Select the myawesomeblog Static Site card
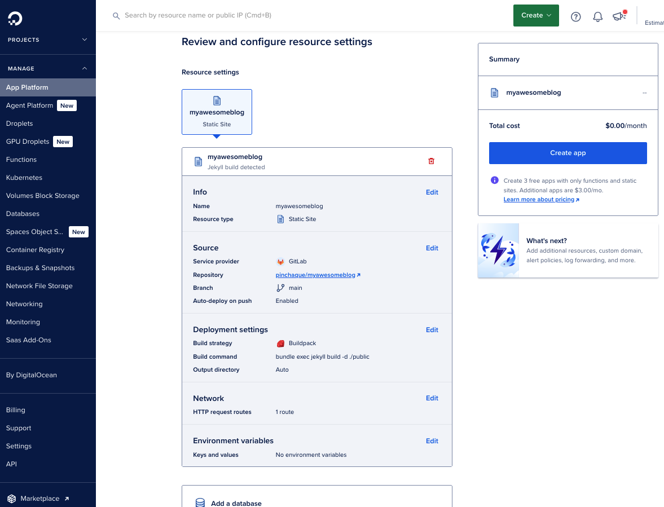Image resolution: width=664 pixels, height=507 pixels. [x=217, y=112]
